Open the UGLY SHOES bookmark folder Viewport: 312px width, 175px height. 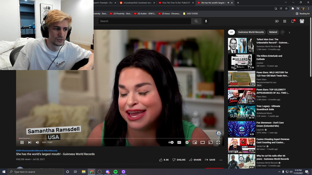pyautogui.click(x=191, y=14)
